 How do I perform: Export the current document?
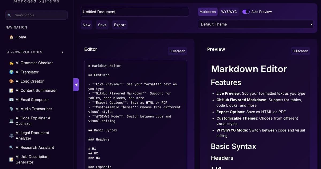click(x=120, y=25)
